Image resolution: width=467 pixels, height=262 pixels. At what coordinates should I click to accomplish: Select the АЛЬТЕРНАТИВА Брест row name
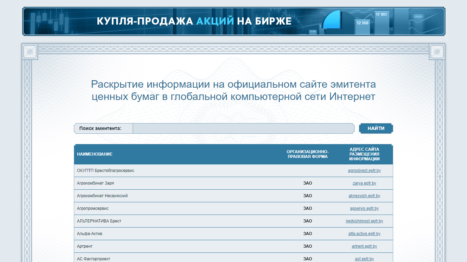[x=99, y=221]
